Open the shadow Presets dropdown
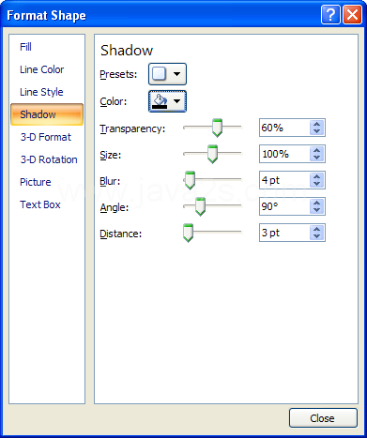367x438 pixels. [167, 74]
